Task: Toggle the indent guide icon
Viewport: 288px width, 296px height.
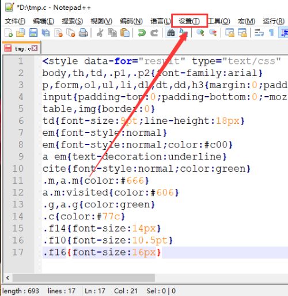Action: [284, 33]
